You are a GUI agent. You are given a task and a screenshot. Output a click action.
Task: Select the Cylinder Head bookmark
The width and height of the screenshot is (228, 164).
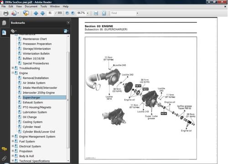click(31, 127)
